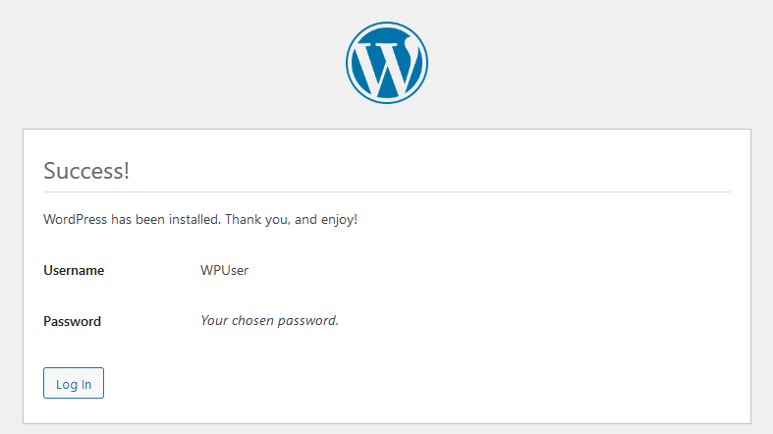Click the divider line beneath Success!
The height and width of the screenshot is (434, 773).
tap(387, 191)
